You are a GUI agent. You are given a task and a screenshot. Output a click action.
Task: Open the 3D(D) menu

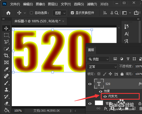[104, 4]
